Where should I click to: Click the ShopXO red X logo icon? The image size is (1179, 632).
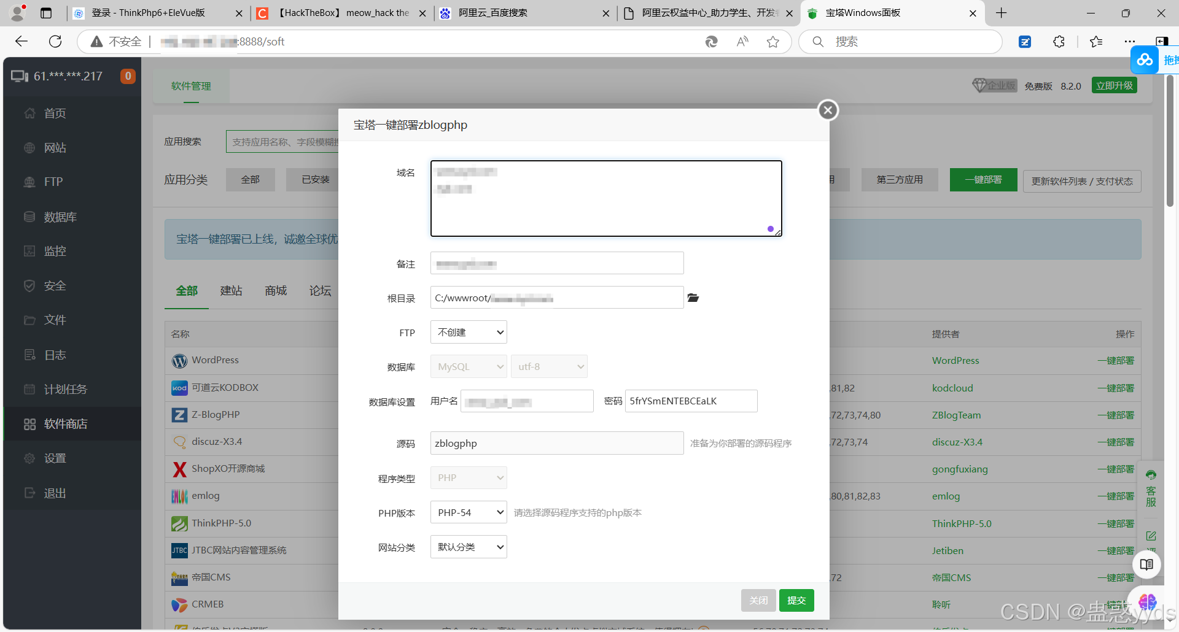[179, 469]
